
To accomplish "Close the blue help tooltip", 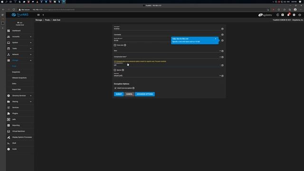I will click(216, 39).
